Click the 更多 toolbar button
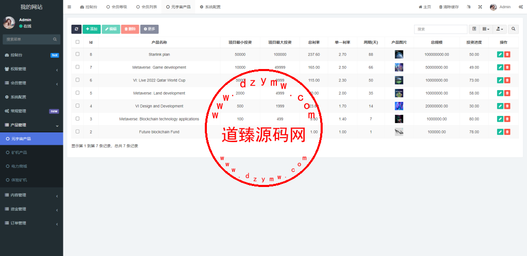This screenshot has height=256, width=527. tap(150, 29)
